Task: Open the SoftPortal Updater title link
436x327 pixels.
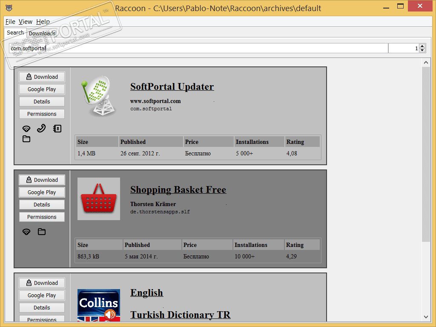Action: click(x=172, y=86)
